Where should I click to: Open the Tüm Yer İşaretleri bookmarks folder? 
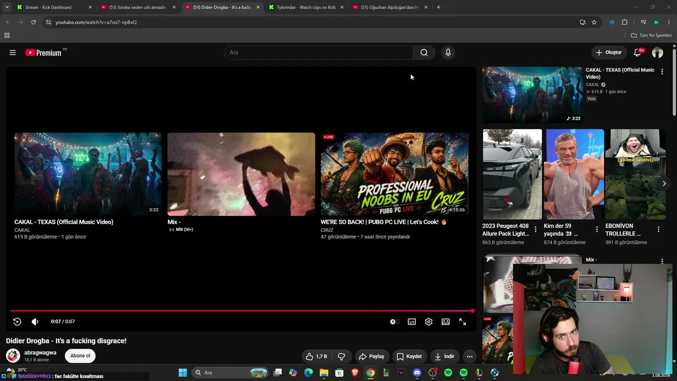pos(652,35)
